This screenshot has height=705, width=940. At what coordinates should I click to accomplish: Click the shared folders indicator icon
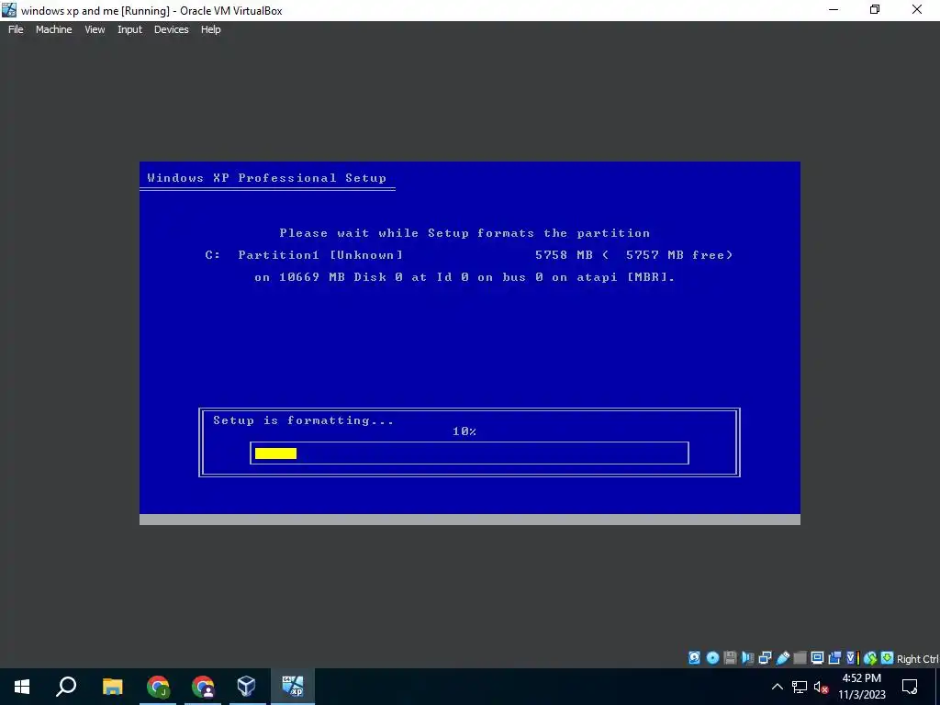(x=800, y=658)
